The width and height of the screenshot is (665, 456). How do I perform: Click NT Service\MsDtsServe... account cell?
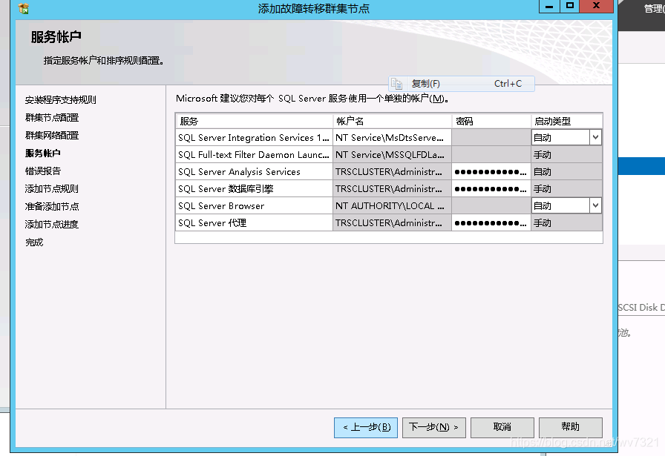[x=393, y=137]
